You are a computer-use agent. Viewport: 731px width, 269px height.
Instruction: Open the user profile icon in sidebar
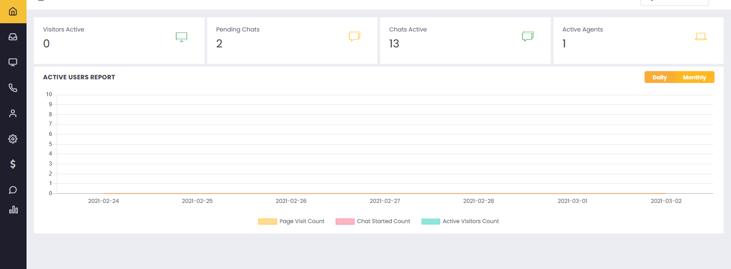13,114
